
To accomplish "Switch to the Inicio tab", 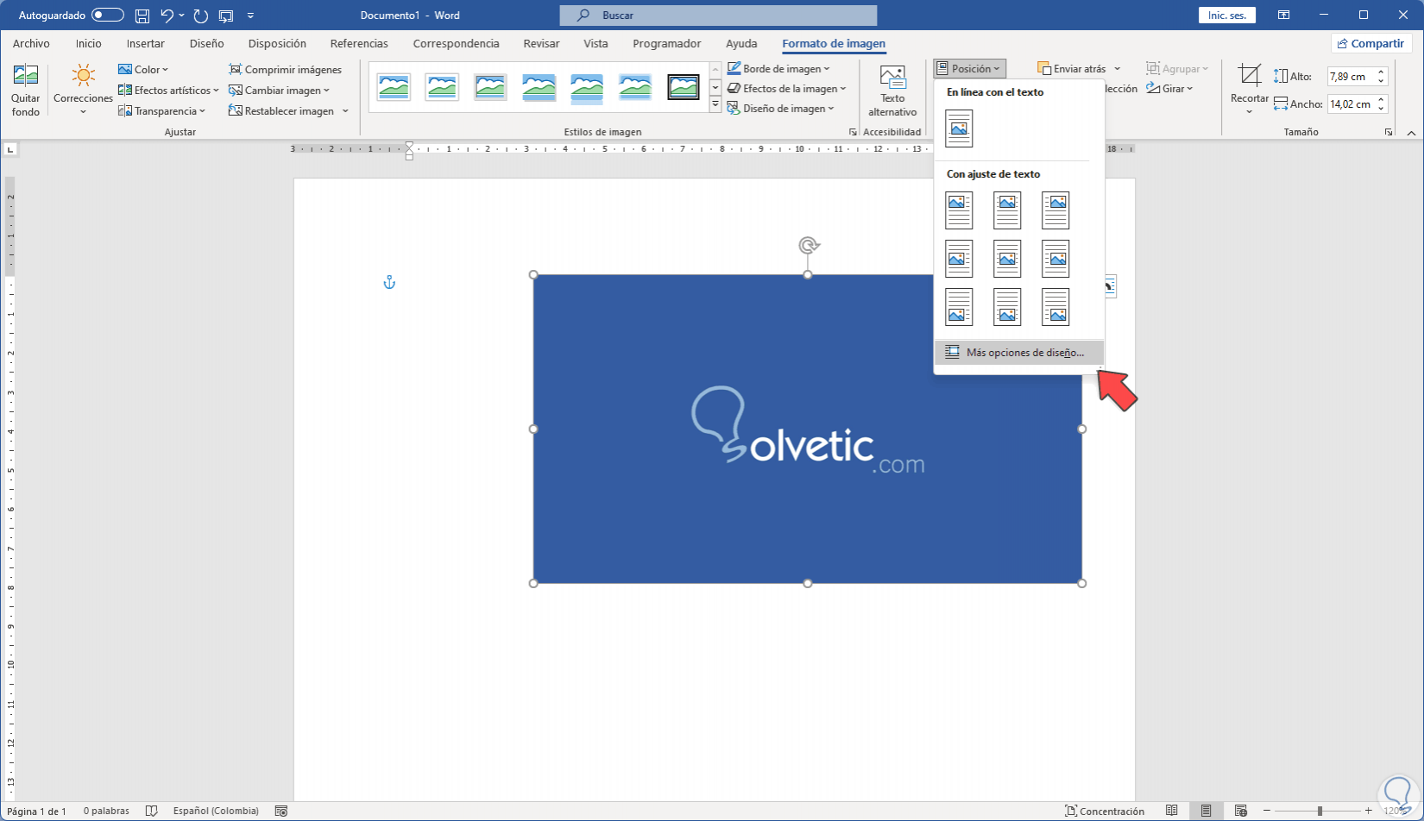I will coord(88,43).
